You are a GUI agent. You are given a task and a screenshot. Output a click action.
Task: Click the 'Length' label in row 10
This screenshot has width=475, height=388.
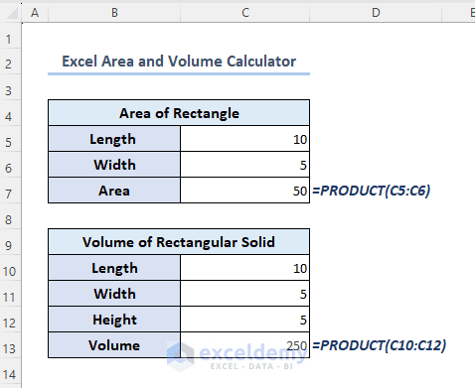[x=114, y=268]
